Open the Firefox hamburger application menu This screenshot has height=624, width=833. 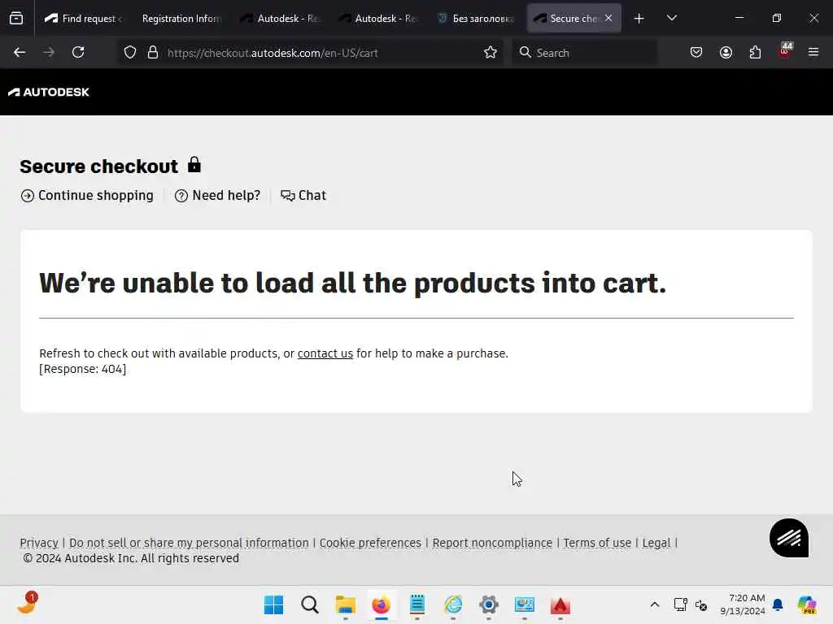[813, 52]
